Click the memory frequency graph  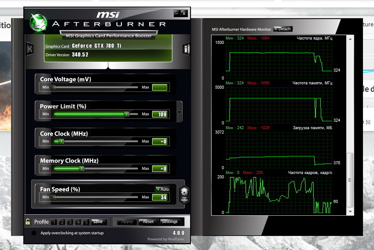pos(279,105)
